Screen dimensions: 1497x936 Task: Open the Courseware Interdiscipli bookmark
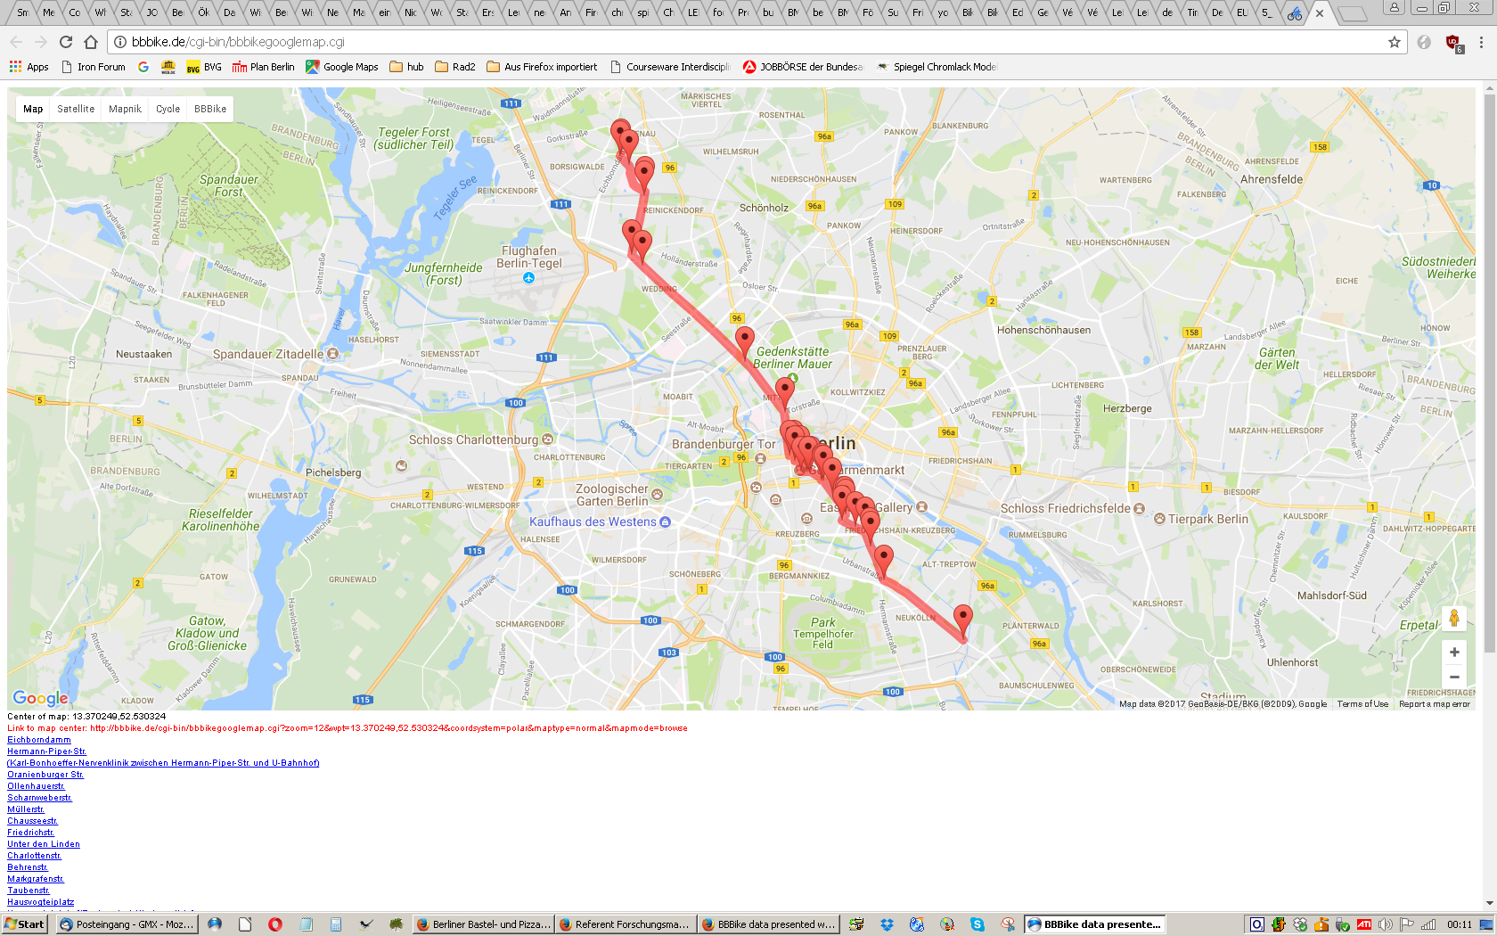tap(670, 67)
